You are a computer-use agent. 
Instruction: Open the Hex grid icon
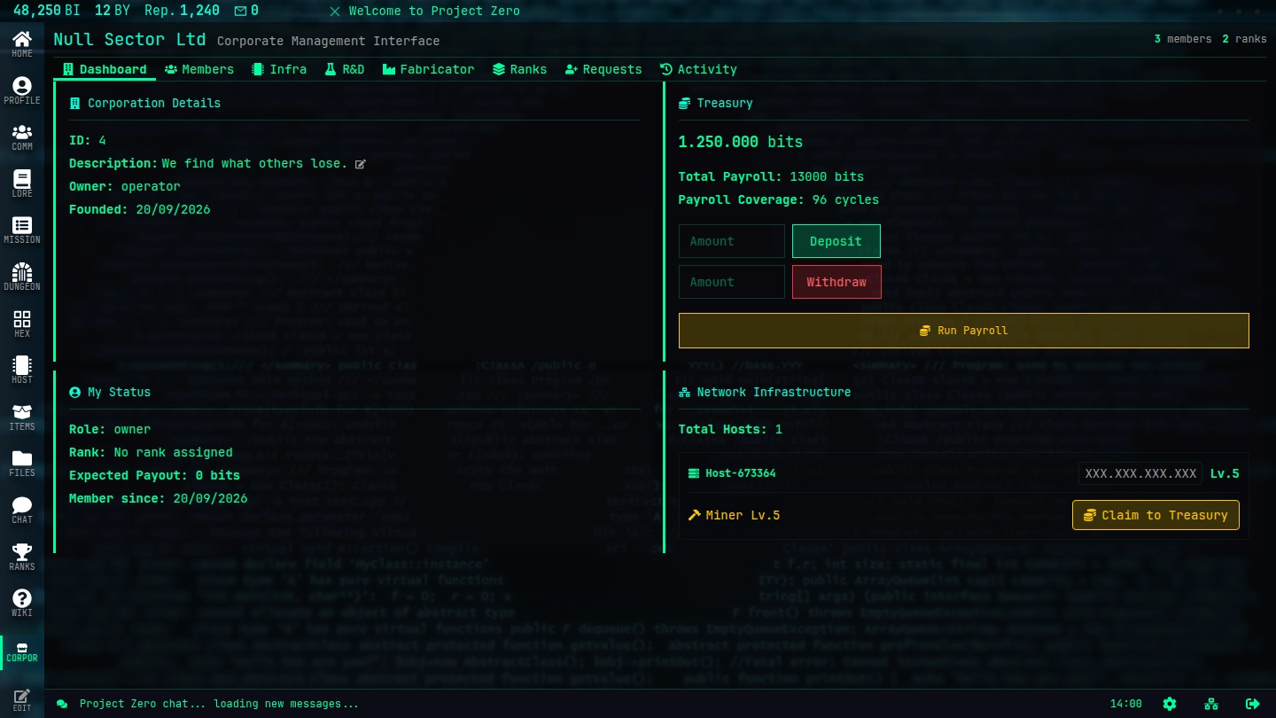[x=22, y=324]
